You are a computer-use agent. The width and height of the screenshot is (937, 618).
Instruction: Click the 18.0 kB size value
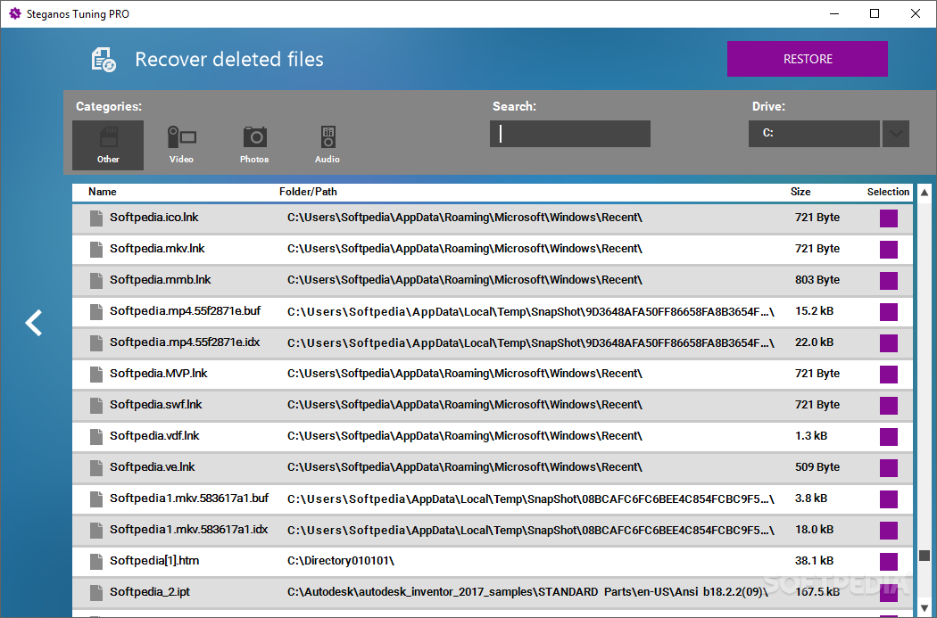click(814, 529)
